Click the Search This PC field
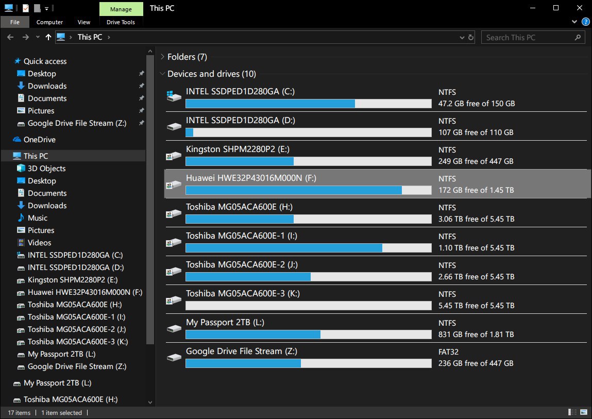592x419 pixels. tap(528, 37)
